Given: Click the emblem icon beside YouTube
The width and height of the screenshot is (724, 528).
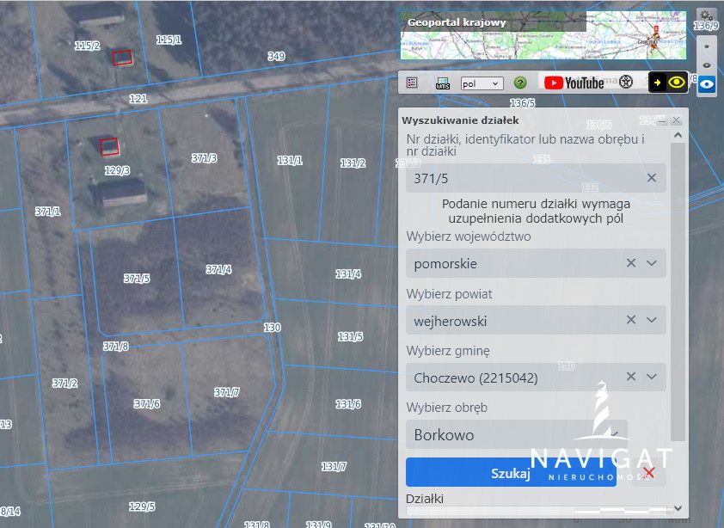Looking at the screenshot, I should tap(626, 83).
